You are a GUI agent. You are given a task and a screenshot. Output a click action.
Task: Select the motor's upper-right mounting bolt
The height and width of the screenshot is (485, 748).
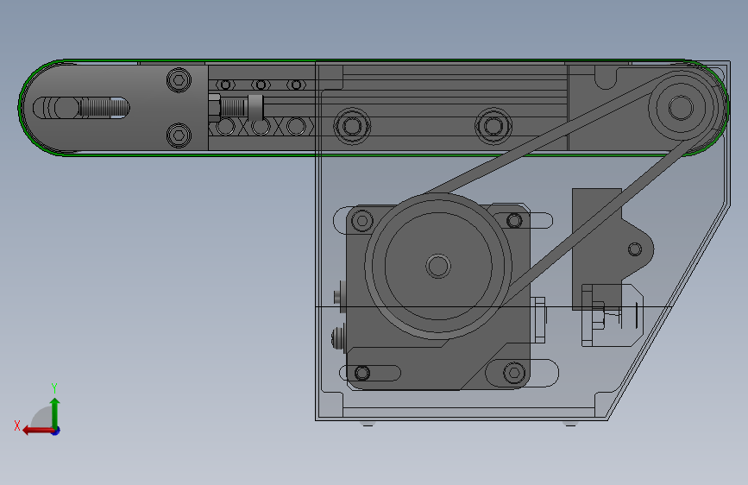click(514, 221)
